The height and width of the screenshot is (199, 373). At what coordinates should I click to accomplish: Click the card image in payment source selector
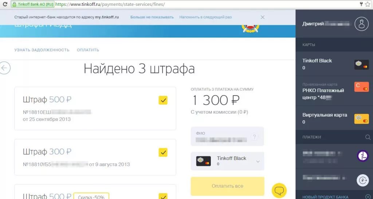point(203,161)
